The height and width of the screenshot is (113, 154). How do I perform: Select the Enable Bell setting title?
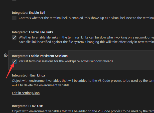pyautogui.click(x=37, y=12)
